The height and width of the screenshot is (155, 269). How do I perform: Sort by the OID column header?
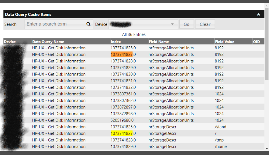256,42
